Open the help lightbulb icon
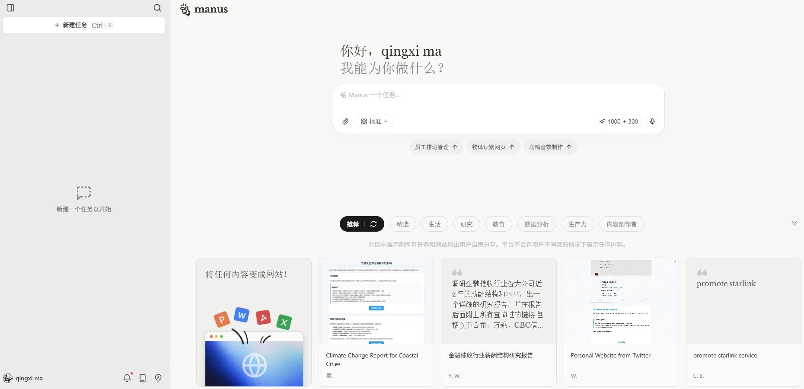804x389 pixels. click(158, 378)
